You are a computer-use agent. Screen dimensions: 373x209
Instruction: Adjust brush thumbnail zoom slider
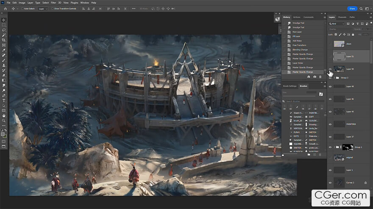pyautogui.click(x=290, y=155)
